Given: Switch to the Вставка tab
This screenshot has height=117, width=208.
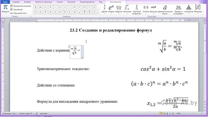Looking at the screenshot, I should point(27,2).
